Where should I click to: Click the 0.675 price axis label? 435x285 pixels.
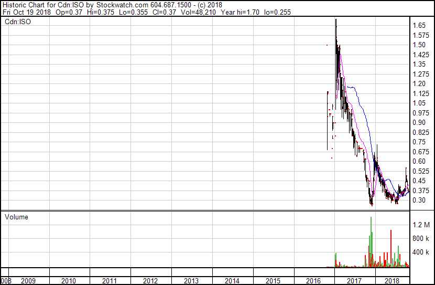420,152
